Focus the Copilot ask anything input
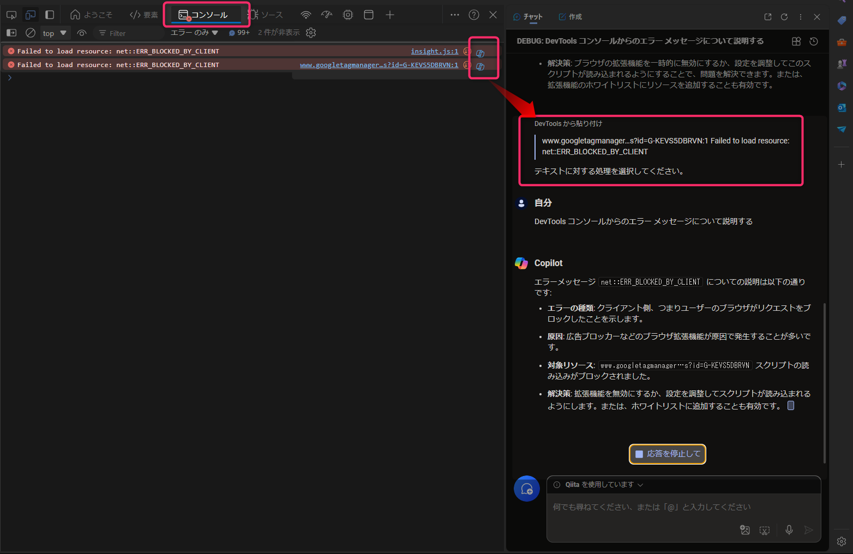This screenshot has width=853, height=554. point(684,507)
